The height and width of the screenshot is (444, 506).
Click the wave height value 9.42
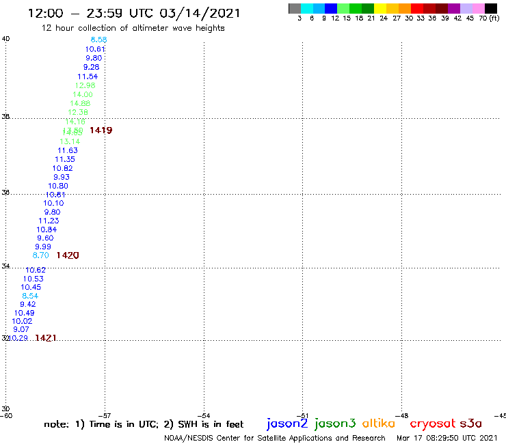point(28,305)
